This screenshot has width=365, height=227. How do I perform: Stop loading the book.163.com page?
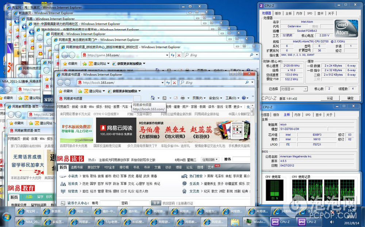pyautogui.click(x=174, y=83)
